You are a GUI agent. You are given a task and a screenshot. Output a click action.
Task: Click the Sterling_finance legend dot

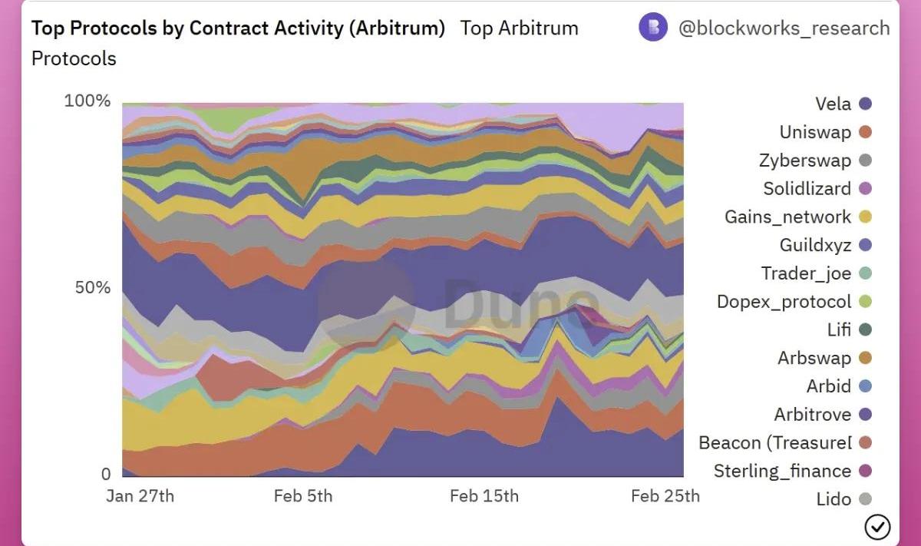pos(866,471)
